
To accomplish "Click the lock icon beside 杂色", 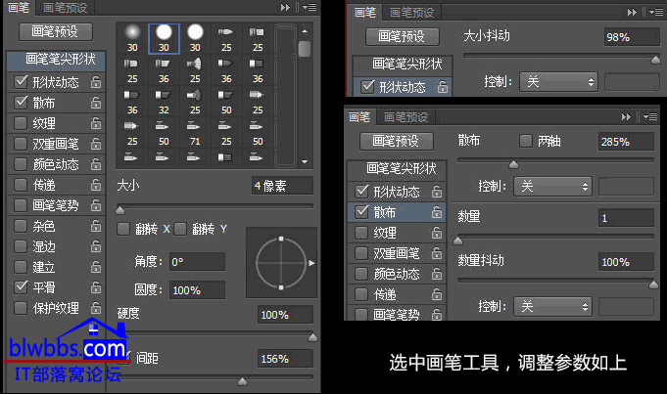I will pyautogui.click(x=96, y=226).
